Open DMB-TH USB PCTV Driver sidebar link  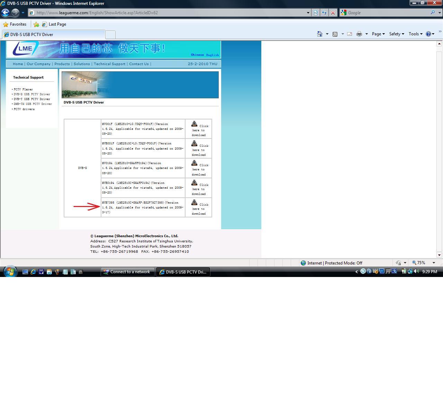[33, 104]
